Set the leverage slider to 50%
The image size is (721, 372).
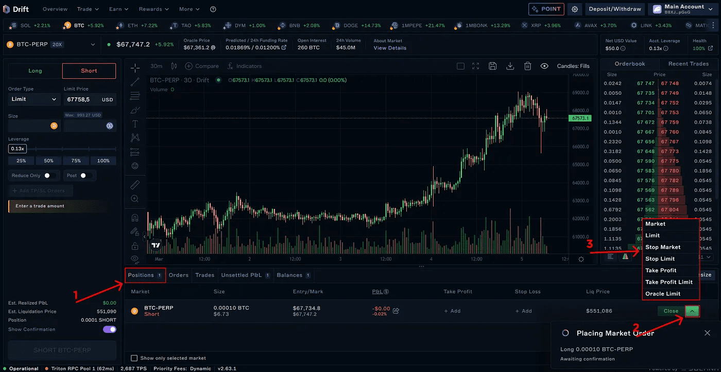48,161
